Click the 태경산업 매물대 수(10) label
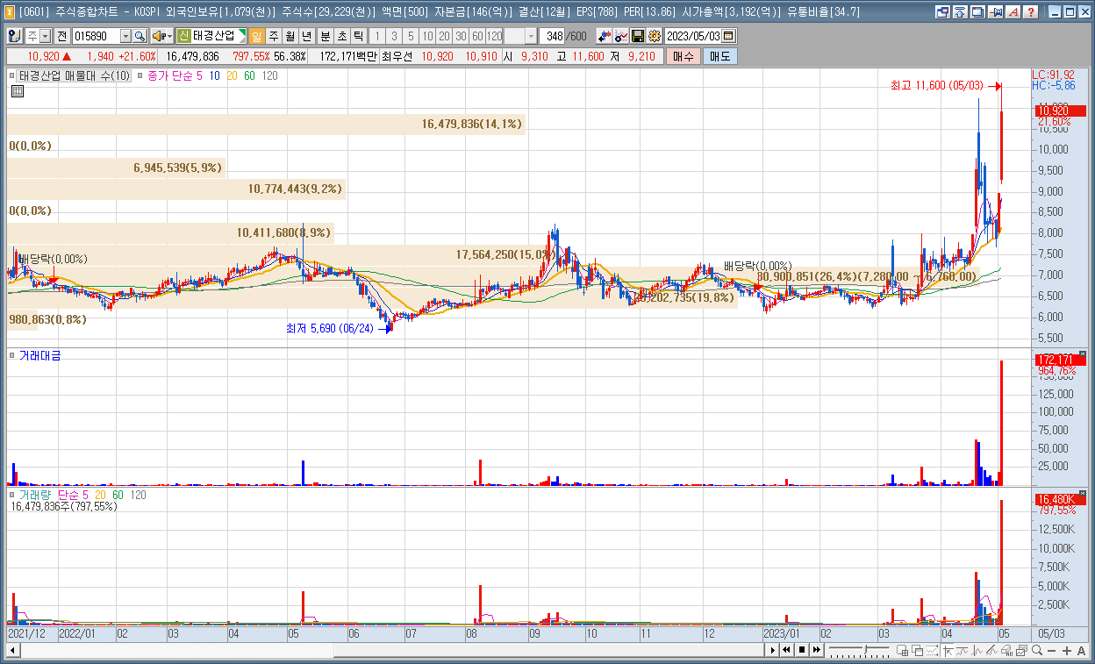The width and height of the screenshot is (1095, 664). point(75,76)
